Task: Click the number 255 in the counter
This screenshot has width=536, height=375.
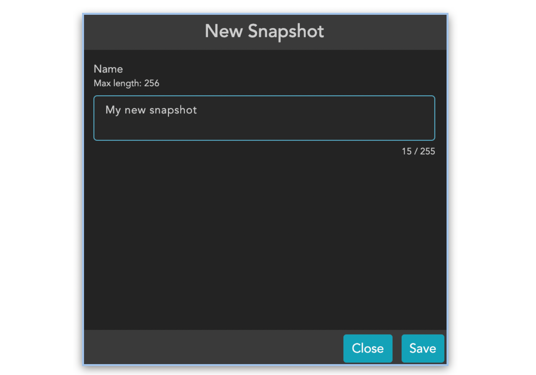Action: pyautogui.click(x=427, y=151)
